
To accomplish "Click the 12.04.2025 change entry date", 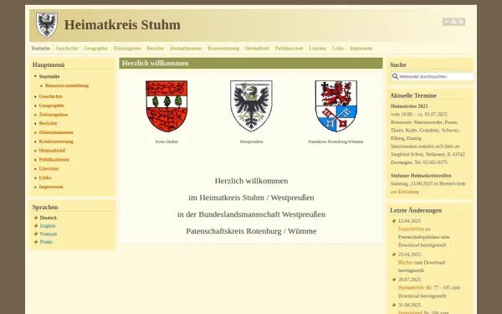I will 409,221.
